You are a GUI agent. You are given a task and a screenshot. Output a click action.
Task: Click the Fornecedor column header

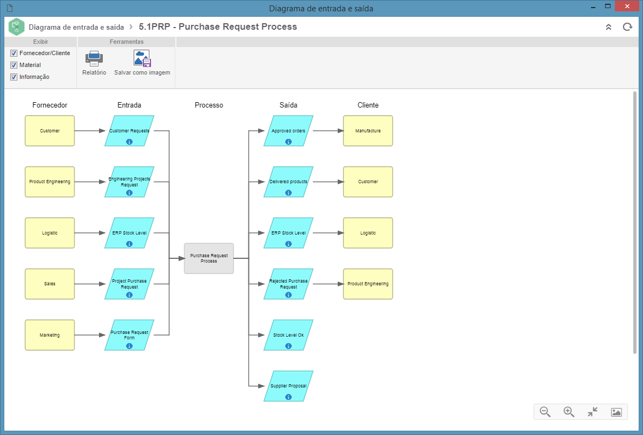pyautogui.click(x=50, y=105)
